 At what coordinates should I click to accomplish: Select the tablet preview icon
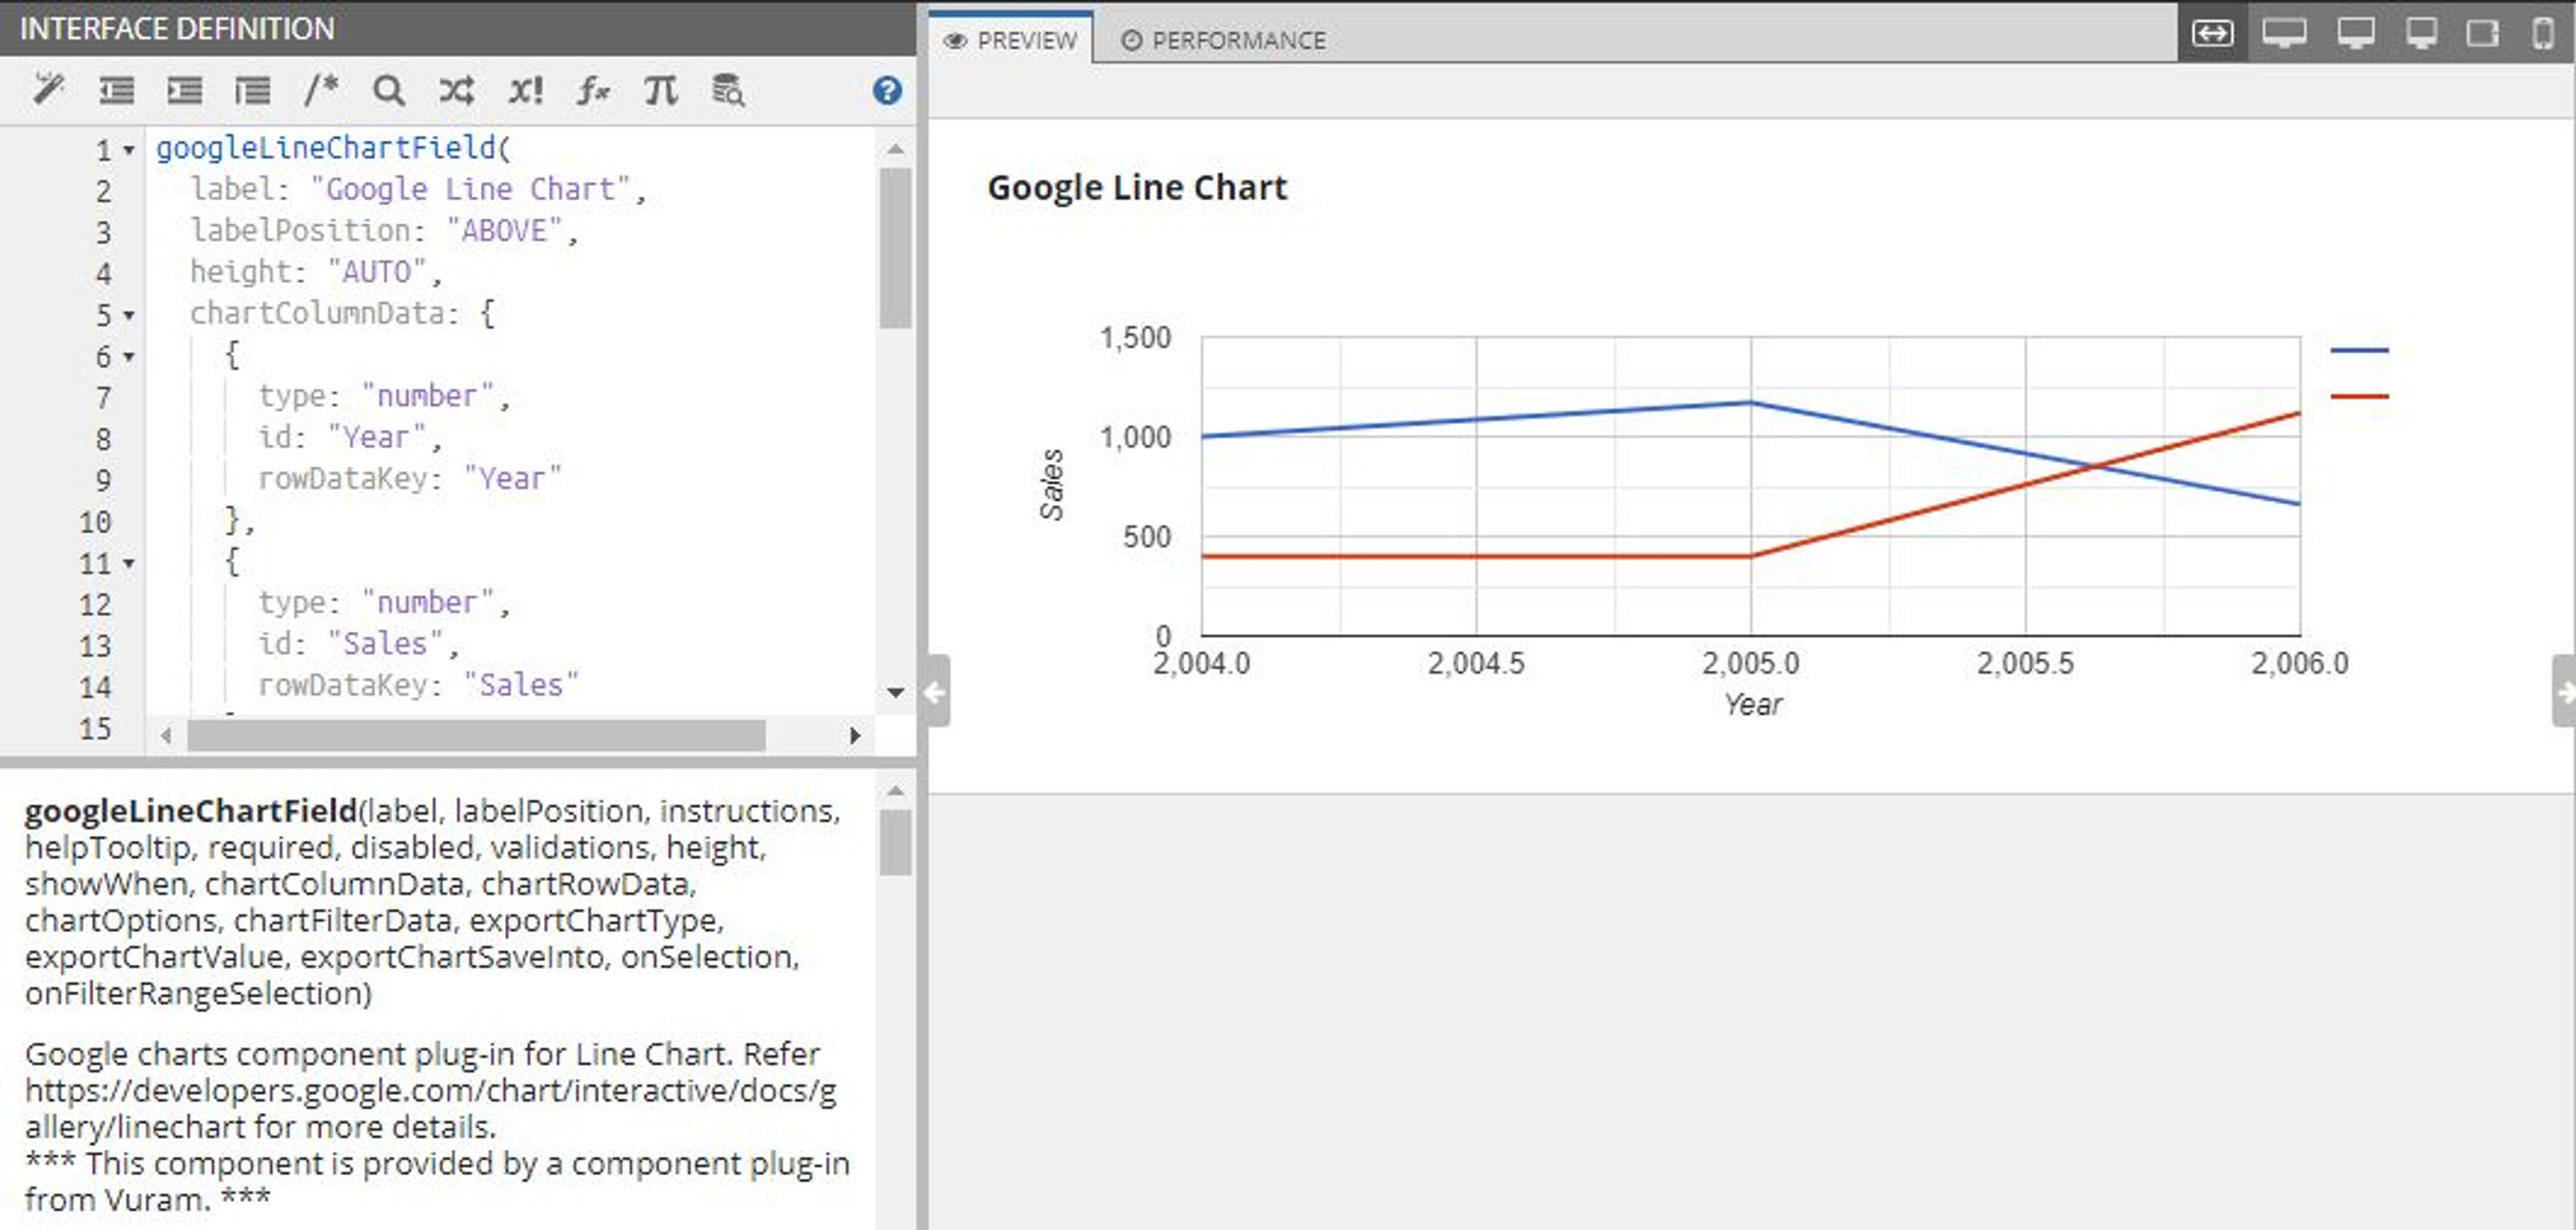point(2482,33)
